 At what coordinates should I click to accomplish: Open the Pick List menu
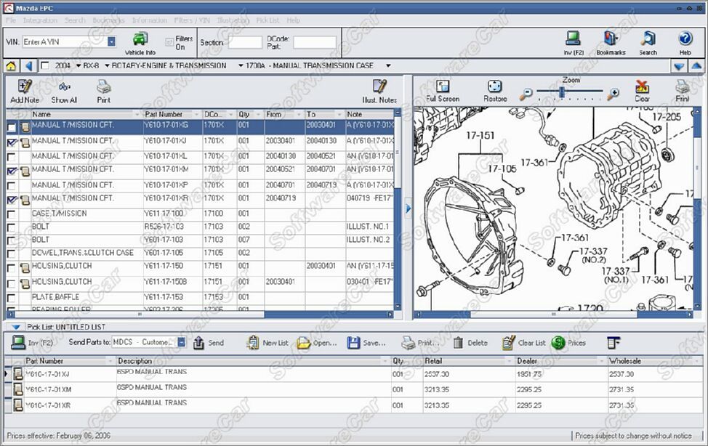pos(267,20)
